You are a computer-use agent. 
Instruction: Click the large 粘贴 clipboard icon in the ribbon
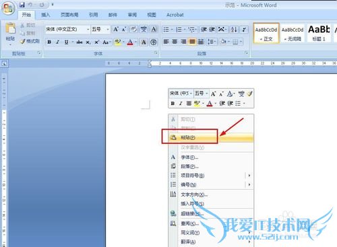pos(10,29)
